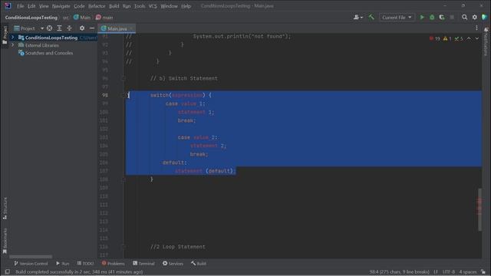
Task: Open Structure tool window on left edge
Action: pyautogui.click(x=5, y=208)
